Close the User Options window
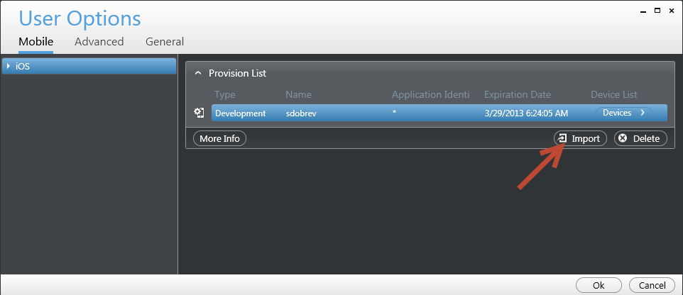The image size is (683, 295). click(670, 11)
